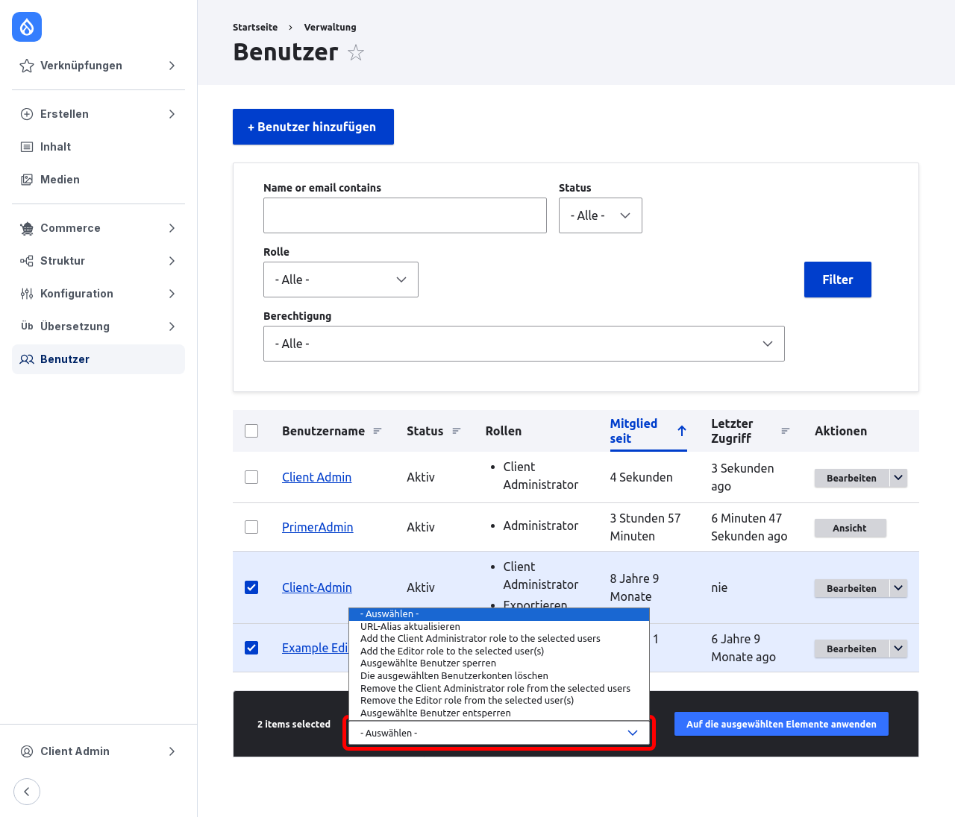Viewport: 955px width, 817px height.
Task: Uncheck the Example Editor row checkbox
Action: pyautogui.click(x=251, y=648)
